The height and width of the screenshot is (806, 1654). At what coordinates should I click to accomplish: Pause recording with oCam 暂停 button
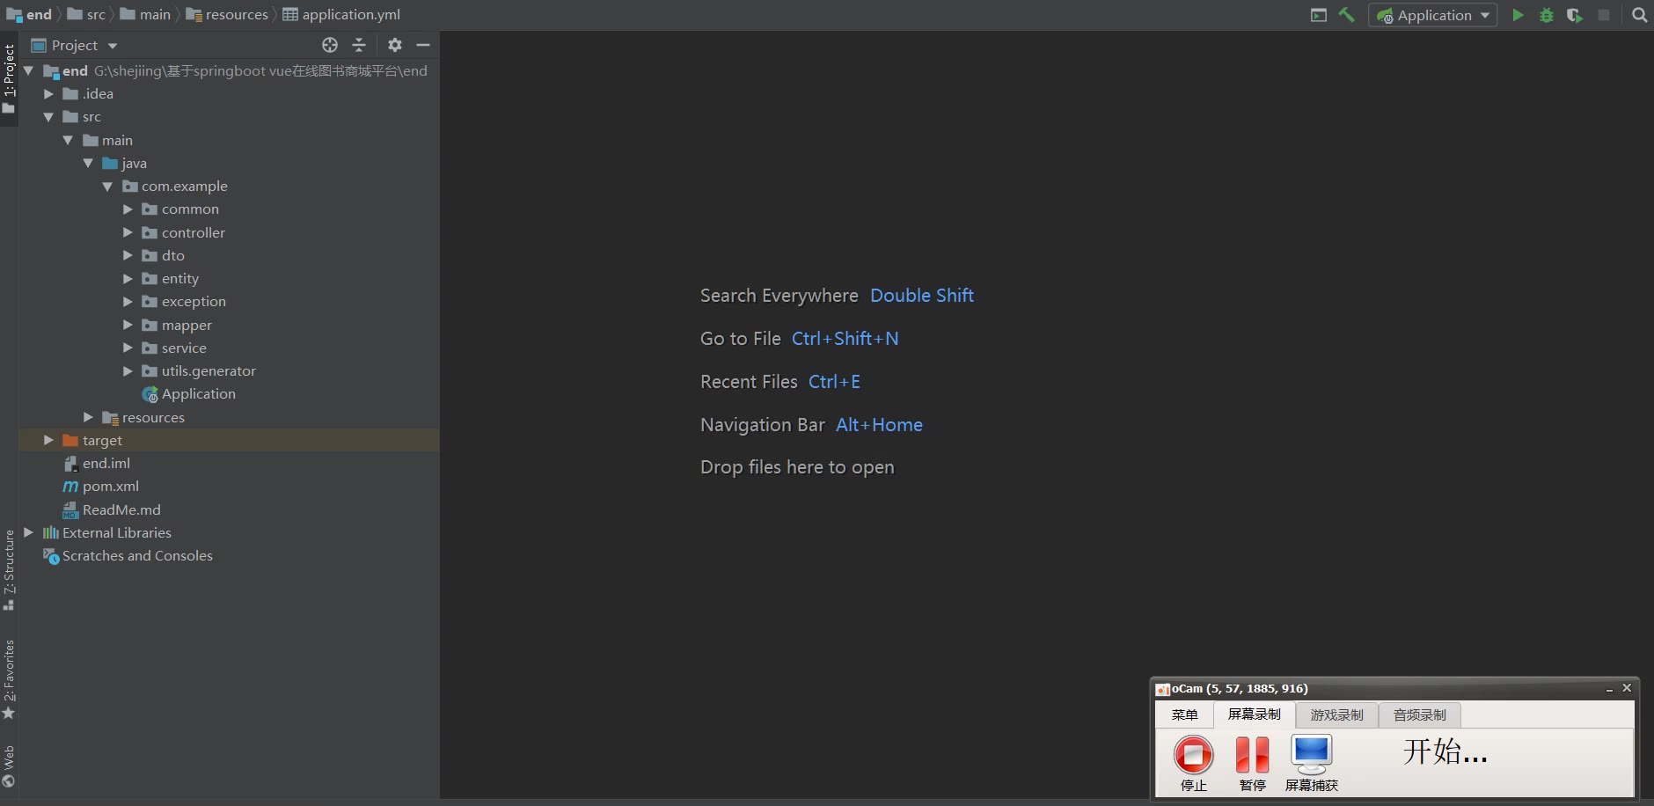click(x=1252, y=764)
